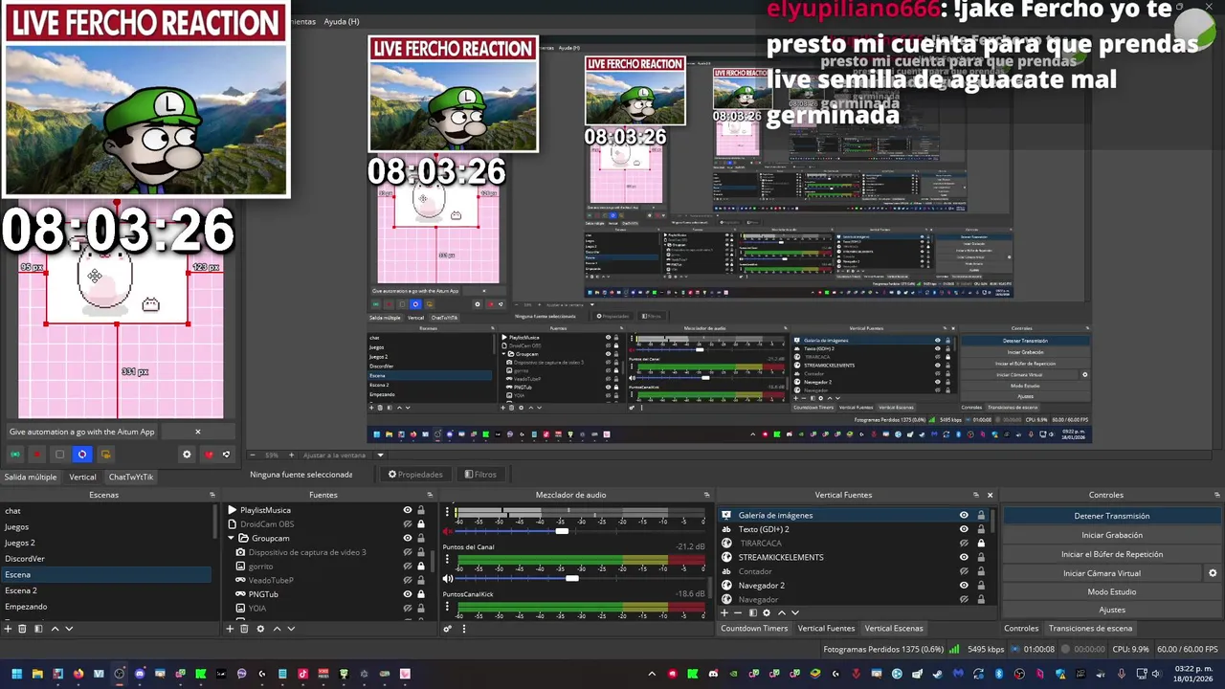1225x689 pixels.
Task: Switch to Salida múltiple tab
Action: (31, 477)
